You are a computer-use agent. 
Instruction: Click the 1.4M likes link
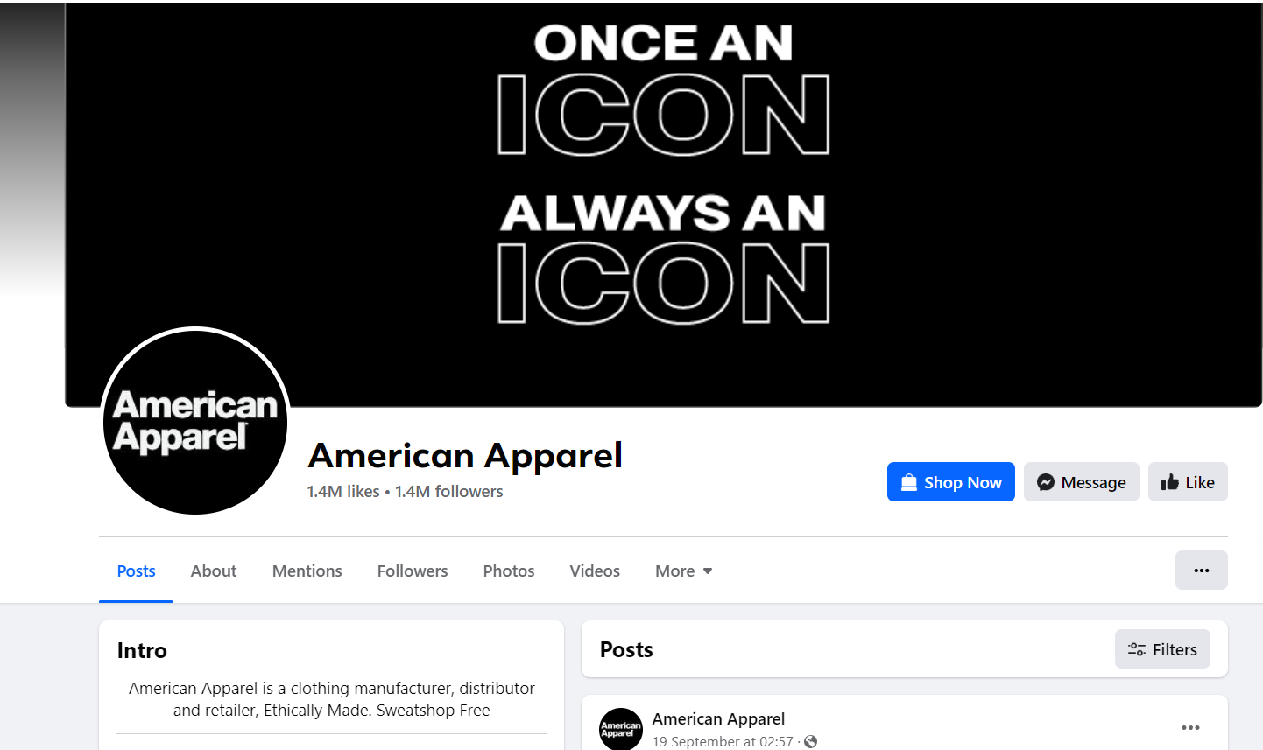pyautogui.click(x=343, y=492)
